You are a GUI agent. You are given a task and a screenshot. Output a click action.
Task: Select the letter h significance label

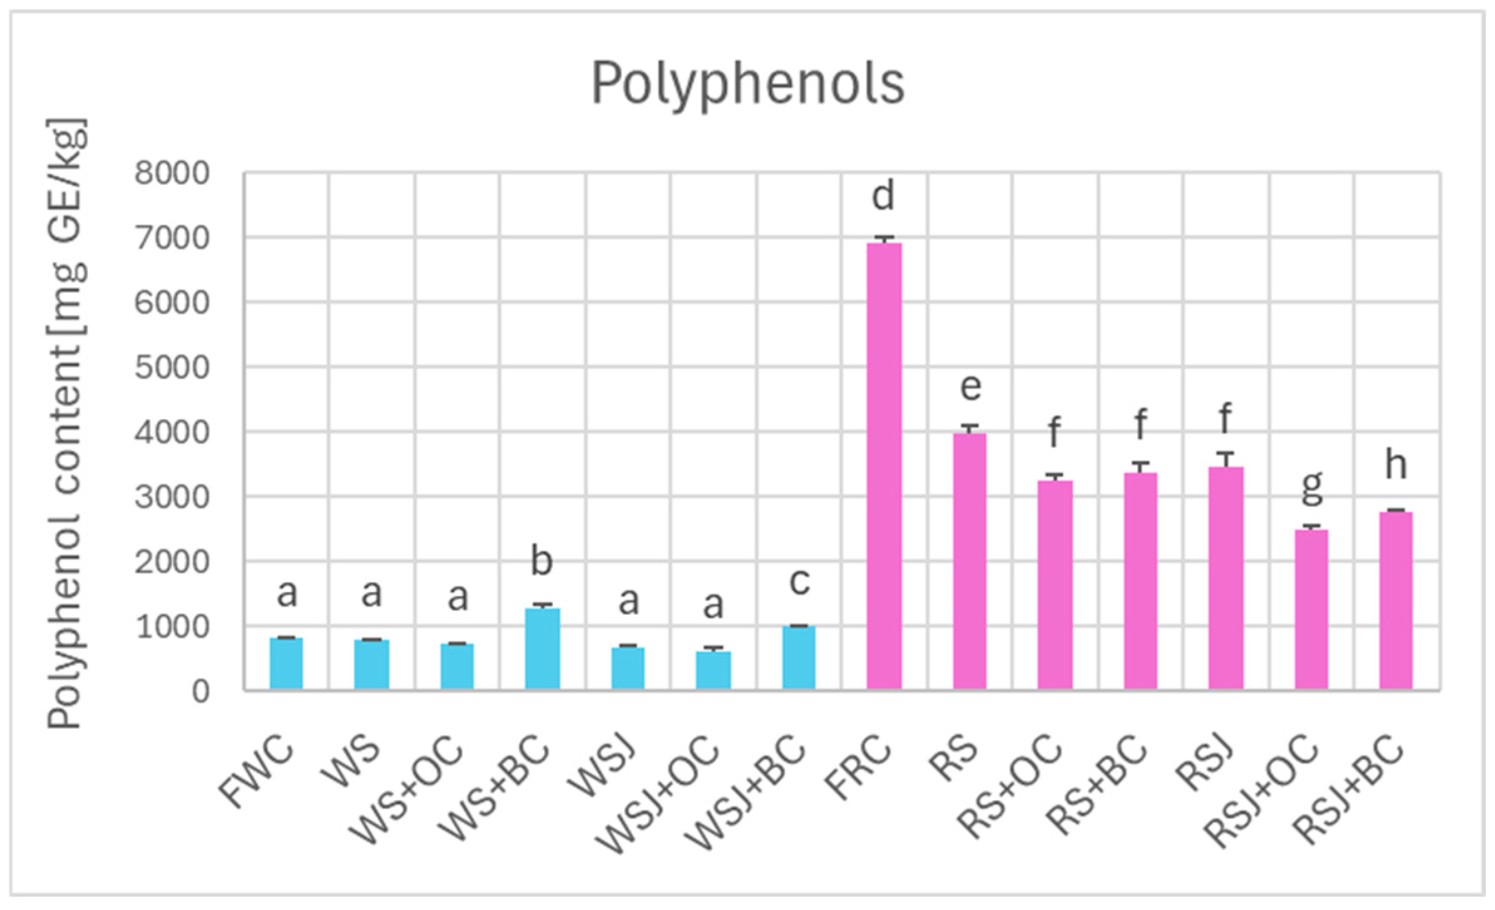pyautogui.click(x=1396, y=466)
